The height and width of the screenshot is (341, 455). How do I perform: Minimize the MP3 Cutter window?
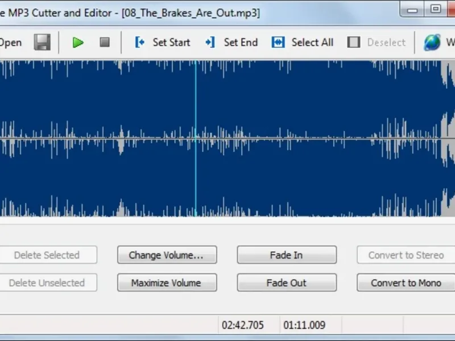412,10
